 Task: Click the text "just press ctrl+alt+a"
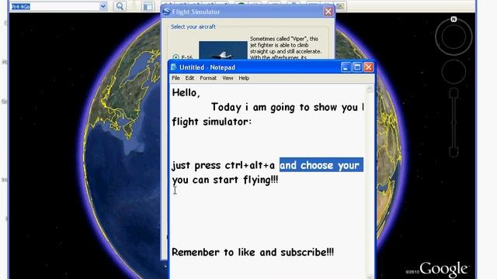coord(224,165)
